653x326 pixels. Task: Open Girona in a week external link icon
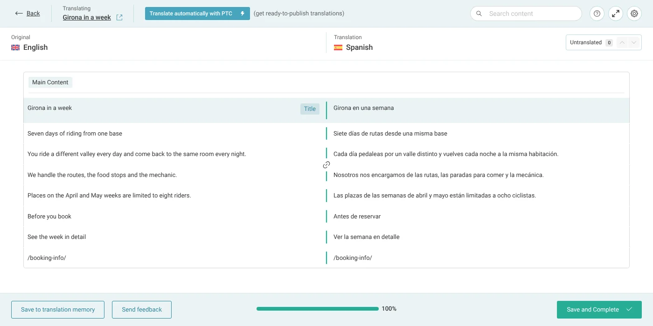119,18
